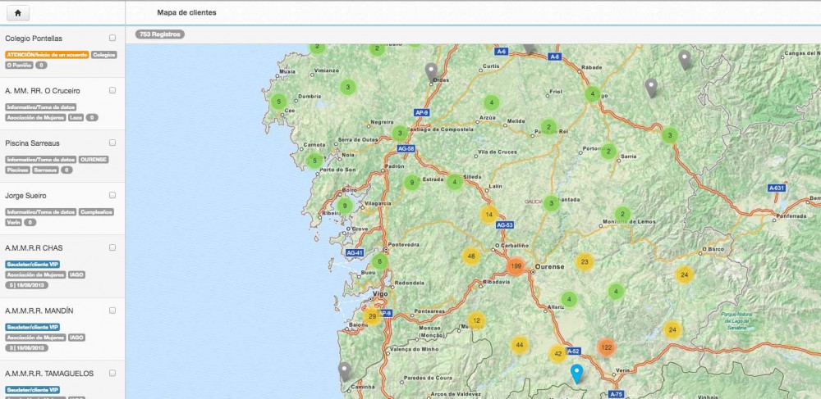821x399 pixels.
Task: Expand the yellow 48 cluster marker
Action: point(470,256)
